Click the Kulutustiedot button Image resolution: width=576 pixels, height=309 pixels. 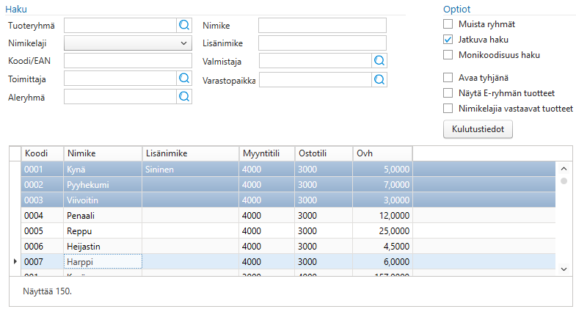(x=478, y=129)
